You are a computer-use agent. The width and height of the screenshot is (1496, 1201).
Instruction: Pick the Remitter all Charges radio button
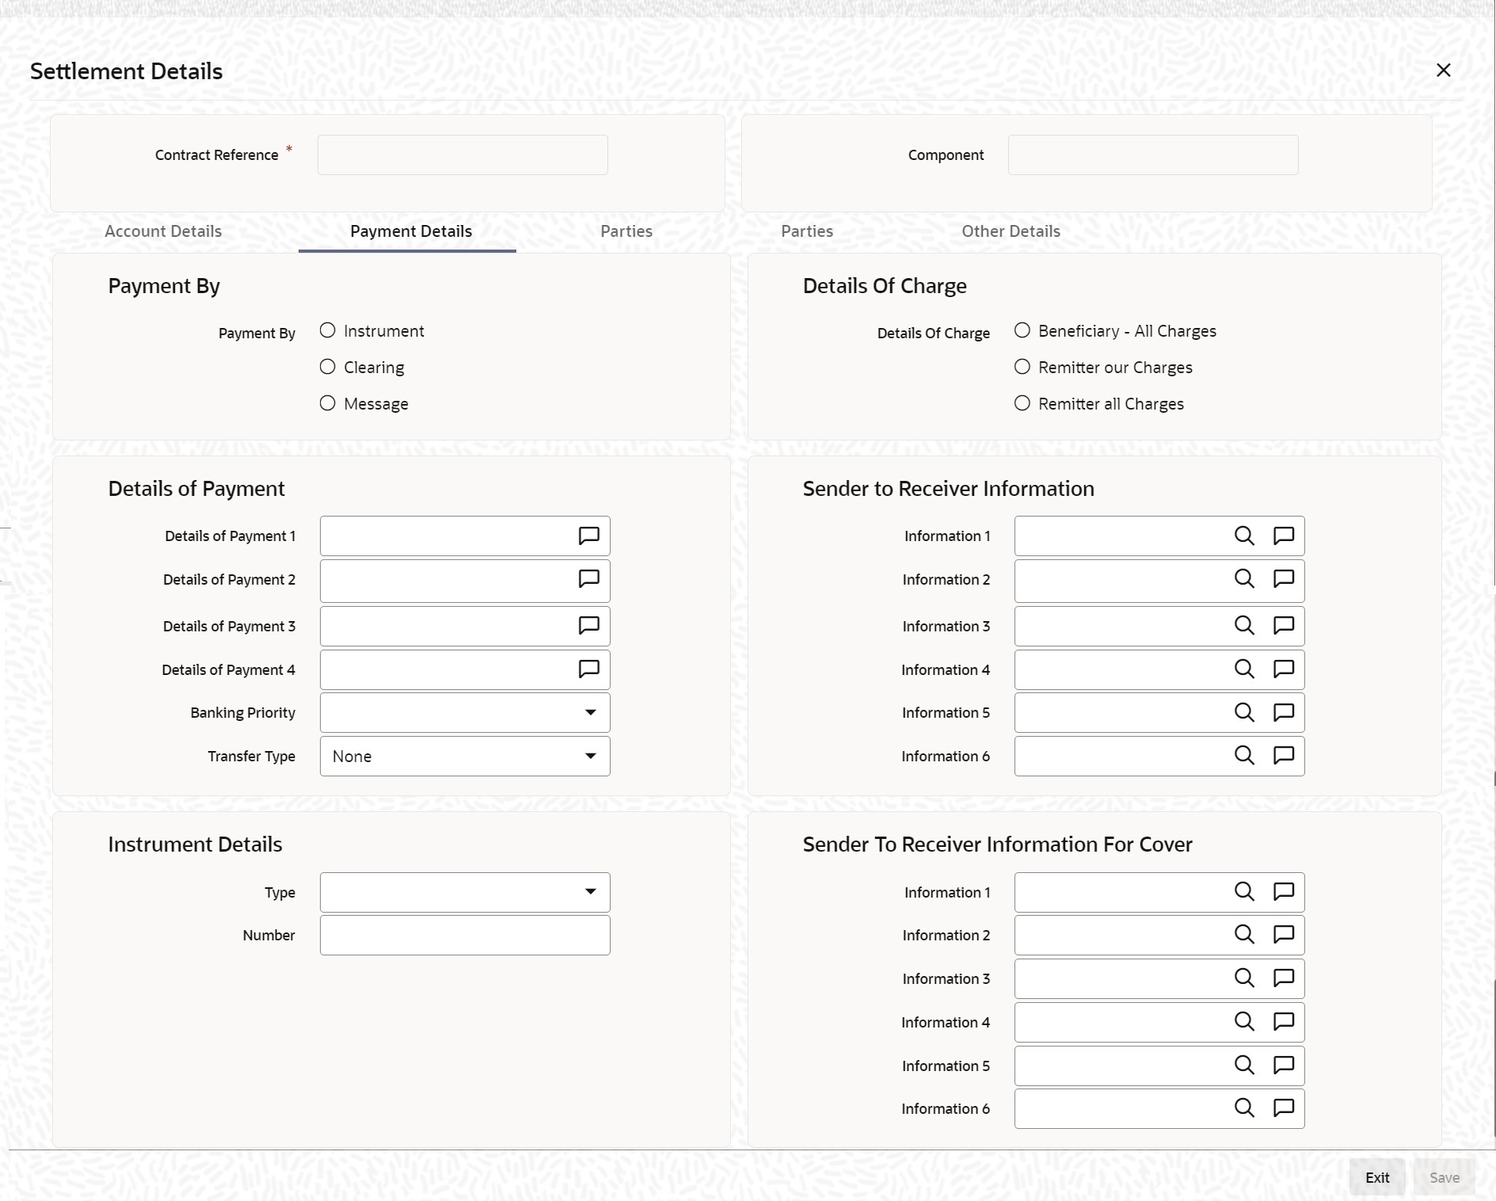[1022, 403]
